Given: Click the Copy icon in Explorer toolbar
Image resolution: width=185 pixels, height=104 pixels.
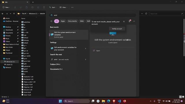Looking at the screenshot, I should 21,8.
